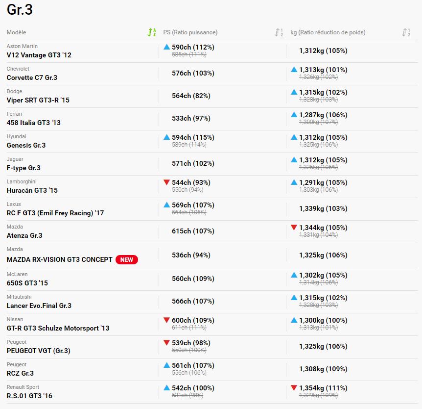This screenshot has width=422, height=409.
Task: Click 566ch (107%) power value
Action: (x=193, y=302)
